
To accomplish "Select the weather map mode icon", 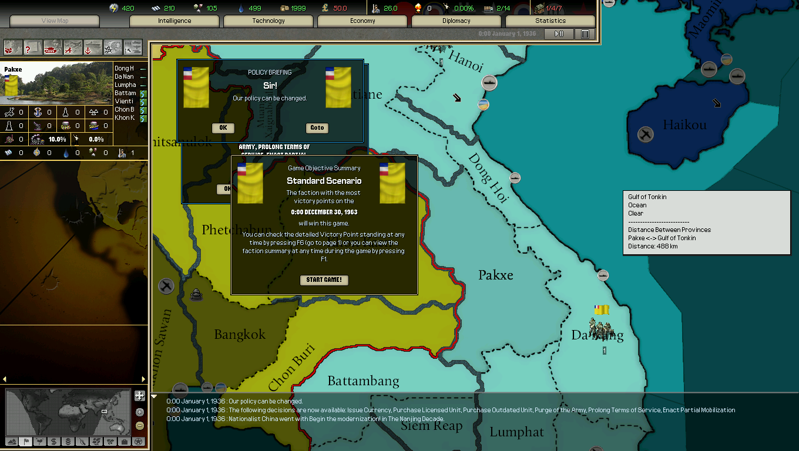I will click(39, 442).
